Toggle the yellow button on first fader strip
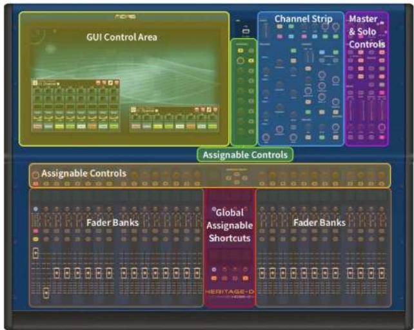 (x=35, y=239)
